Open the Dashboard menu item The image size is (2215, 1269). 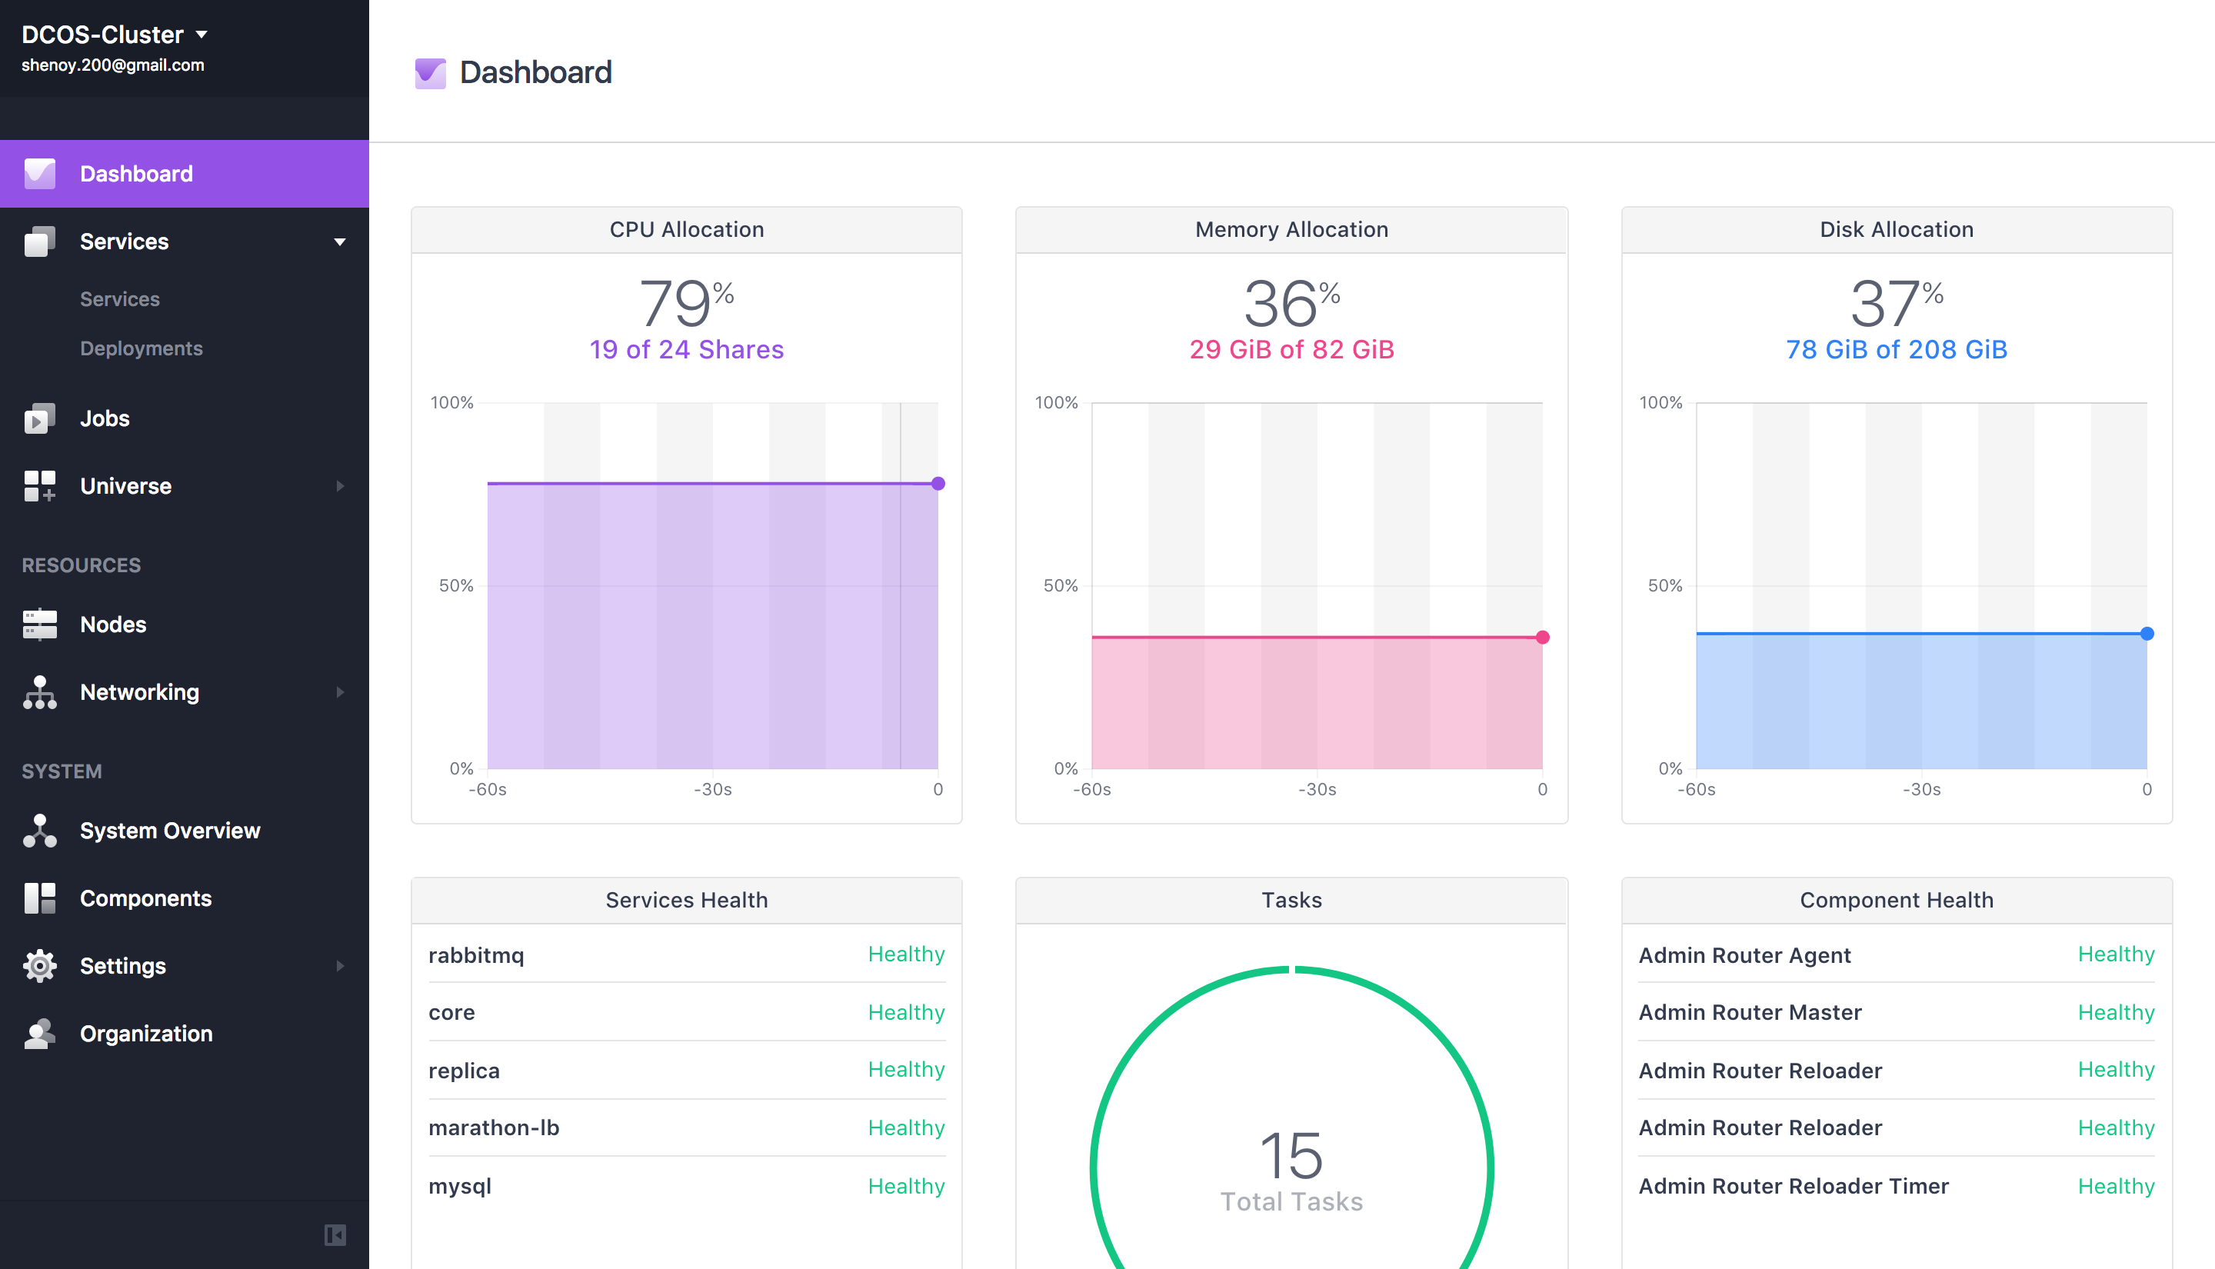pos(185,174)
